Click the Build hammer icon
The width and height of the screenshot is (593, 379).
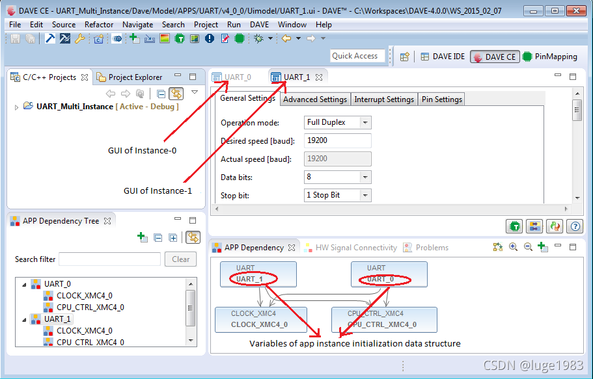(50, 38)
